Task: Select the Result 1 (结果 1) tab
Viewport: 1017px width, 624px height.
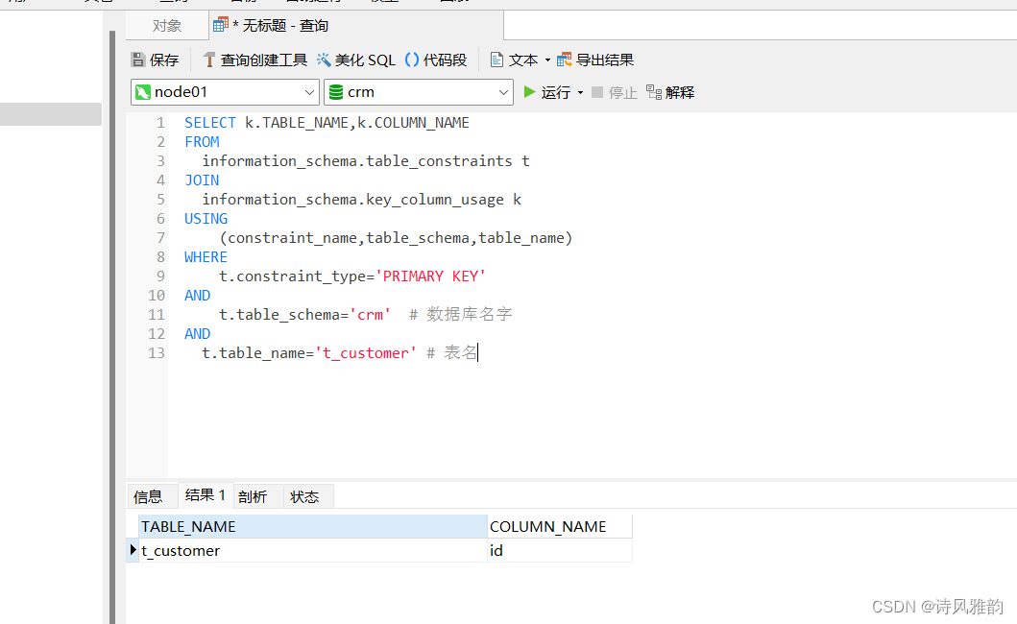Action: pos(205,495)
